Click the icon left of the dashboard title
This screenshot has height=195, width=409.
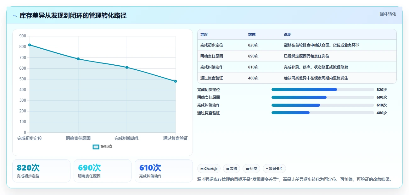tap(15, 16)
